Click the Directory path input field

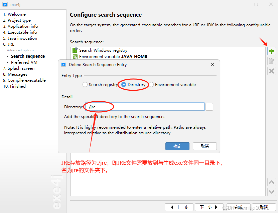145,107
